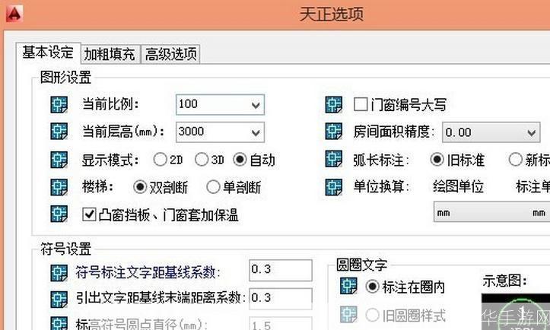Viewport: 550px width, 330px height.
Task: Click help icon beside 楼梯
Action: coord(59,187)
